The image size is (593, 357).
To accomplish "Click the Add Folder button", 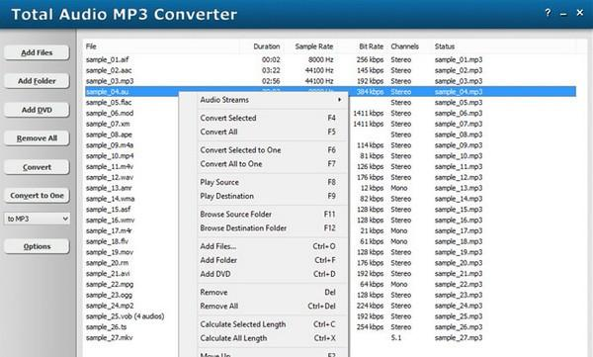I will pyautogui.click(x=37, y=81).
